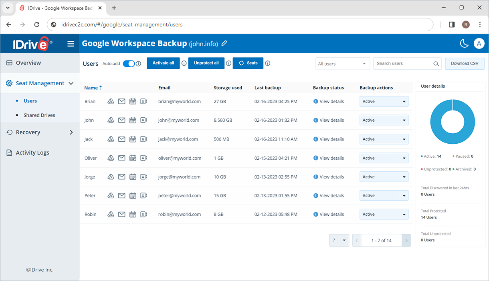Disable the Auto-add toggle
489x281 pixels.
tap(128, 63)
